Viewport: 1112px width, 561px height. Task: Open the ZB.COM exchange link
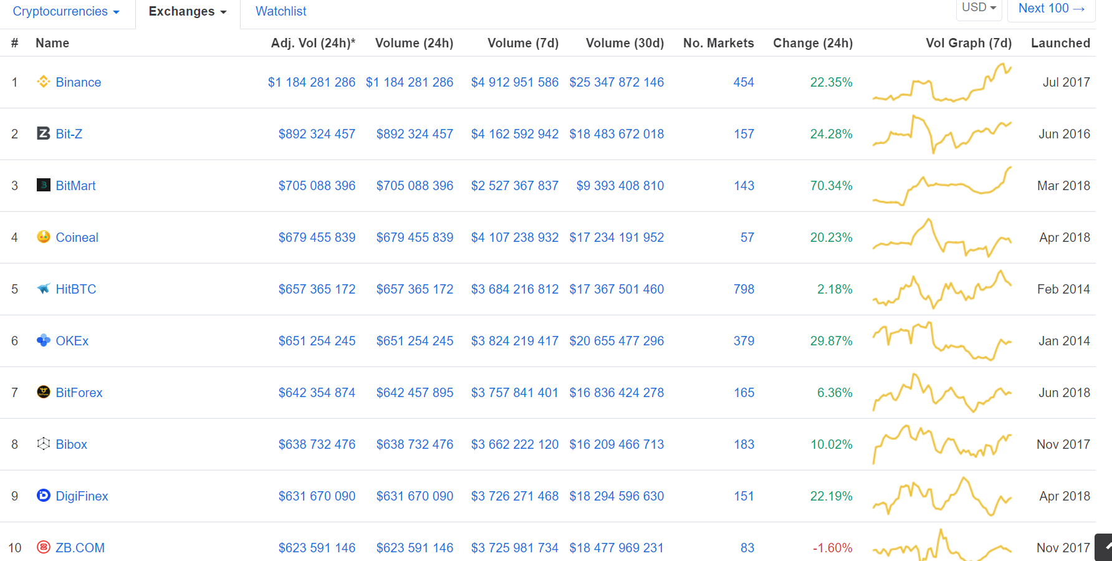[80, 548]
